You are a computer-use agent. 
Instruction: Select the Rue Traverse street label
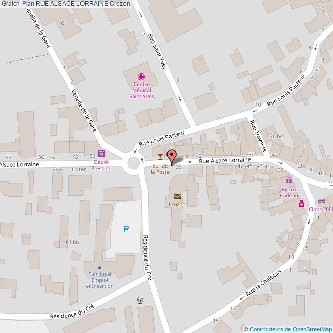(x=258, y=136)
